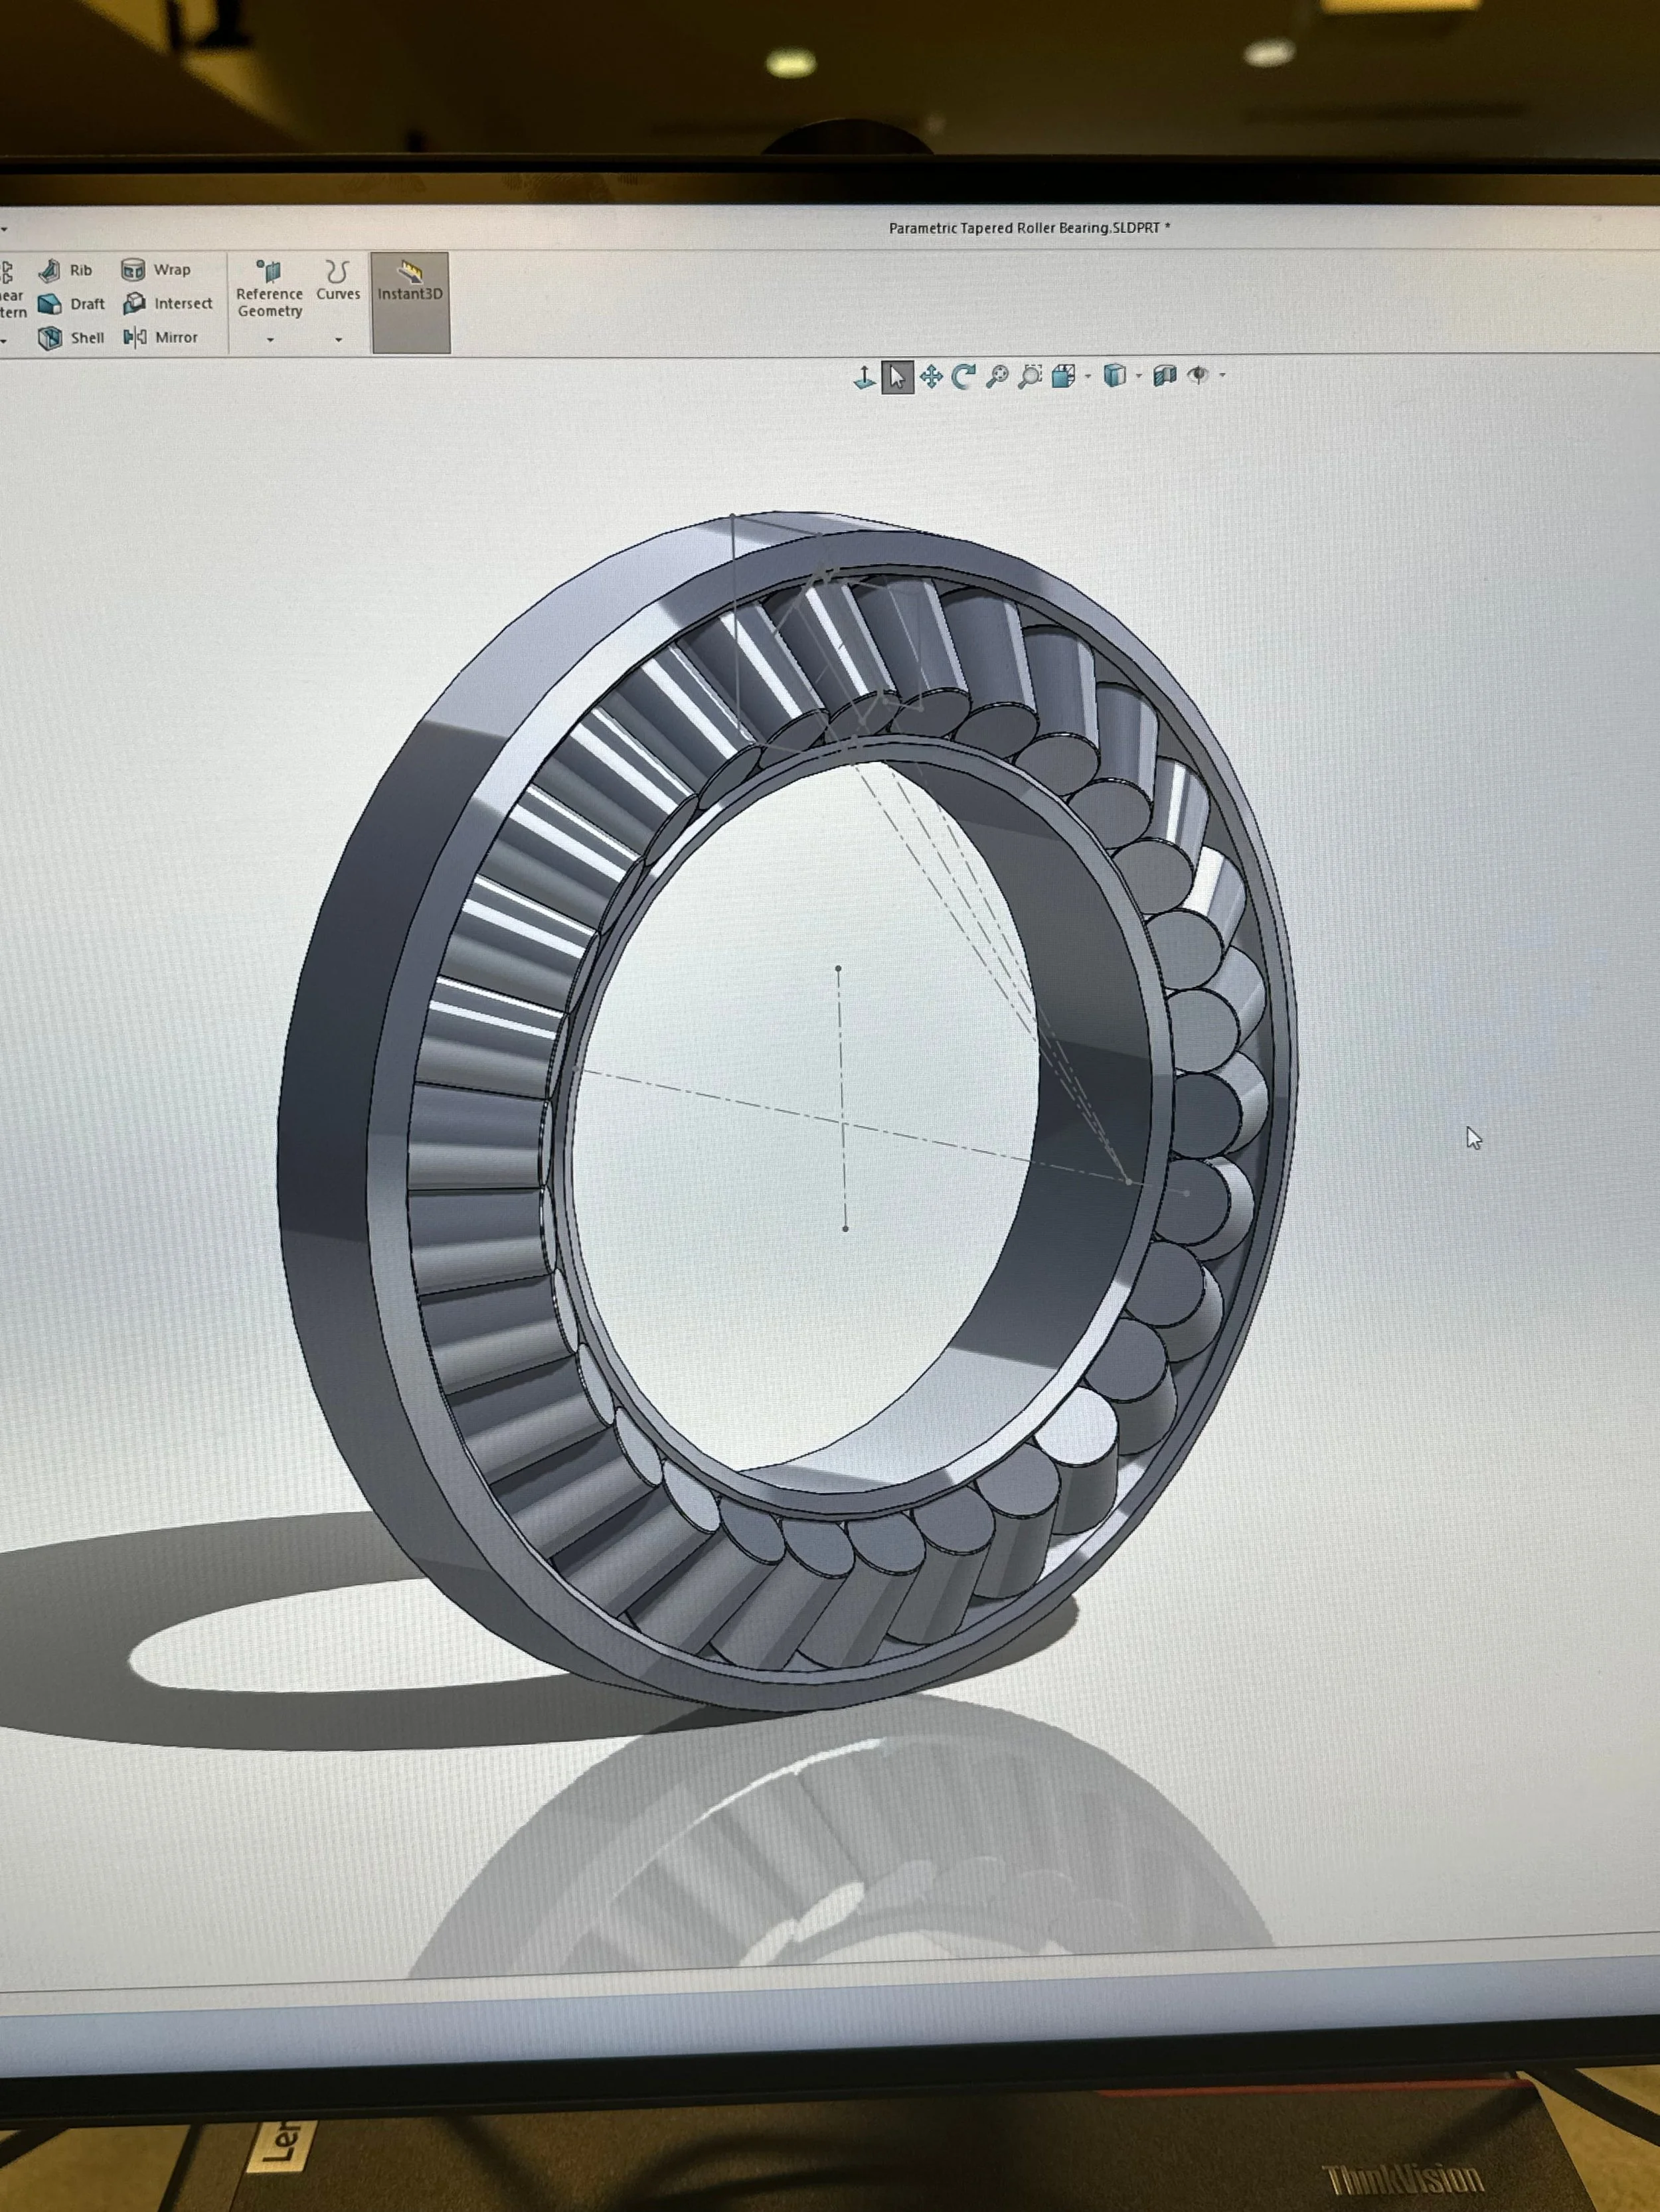Click the Zoom to Fit icon
This screenshot has height=2212, width=1660.
pos(997,376)
